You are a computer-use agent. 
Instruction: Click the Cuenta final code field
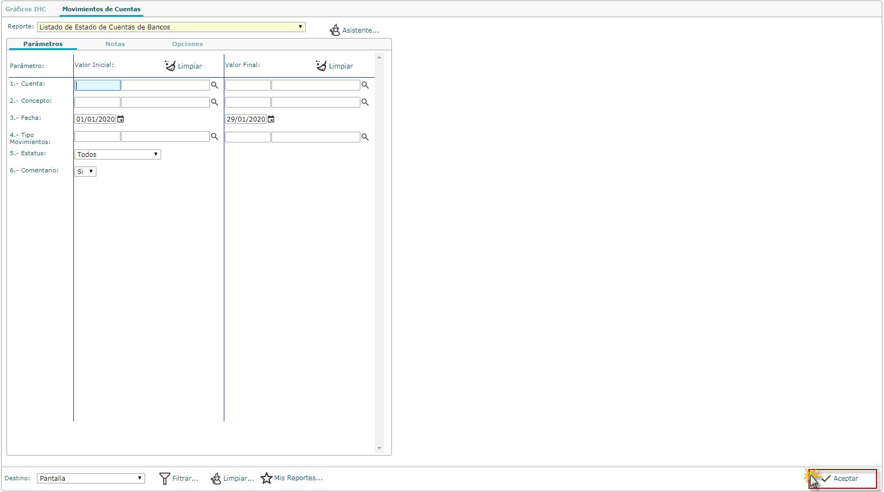tap(248, 85)
